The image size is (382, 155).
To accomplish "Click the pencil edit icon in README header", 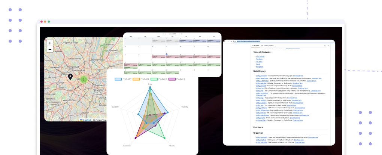I will click(325, 46).
